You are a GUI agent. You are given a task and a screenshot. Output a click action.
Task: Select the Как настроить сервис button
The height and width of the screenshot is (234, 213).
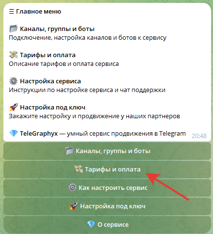point(107,188)
